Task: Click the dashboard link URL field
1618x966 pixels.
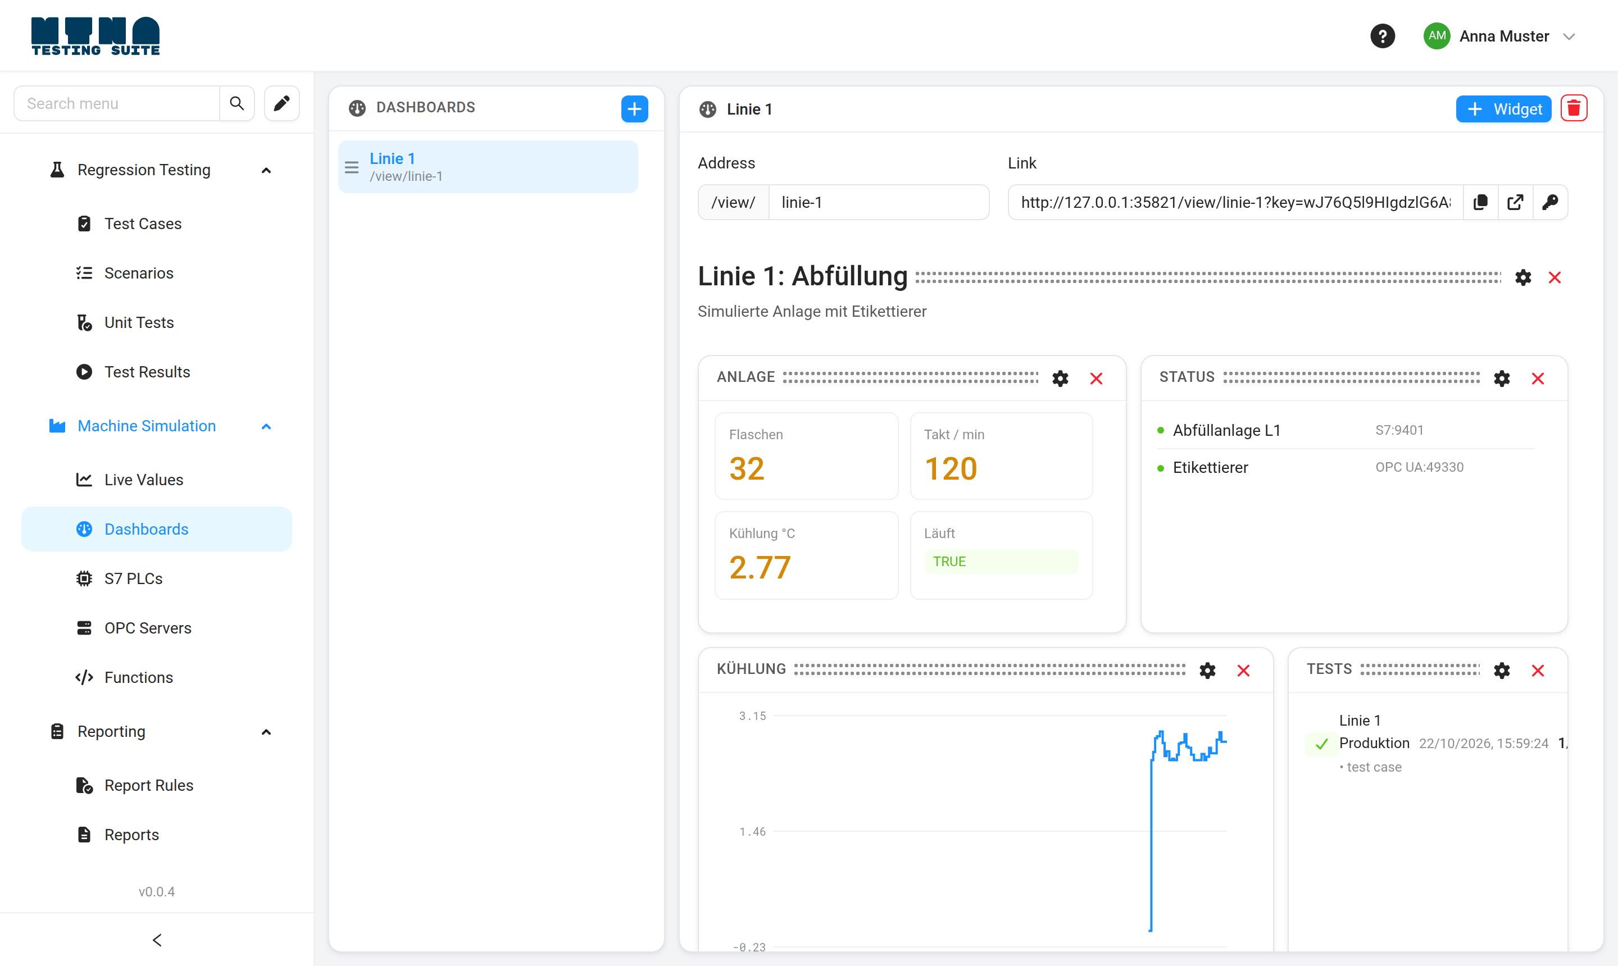Action: pyautogui.click(x=1235, y=202)
